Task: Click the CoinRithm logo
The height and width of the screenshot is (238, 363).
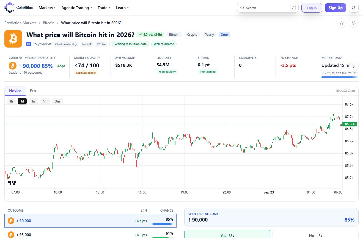Action: coord(19,8)
